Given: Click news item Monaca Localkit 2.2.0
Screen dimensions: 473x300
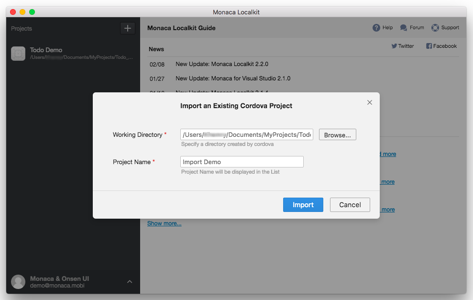Looking at the screenshot, I should tap(222, 64).
